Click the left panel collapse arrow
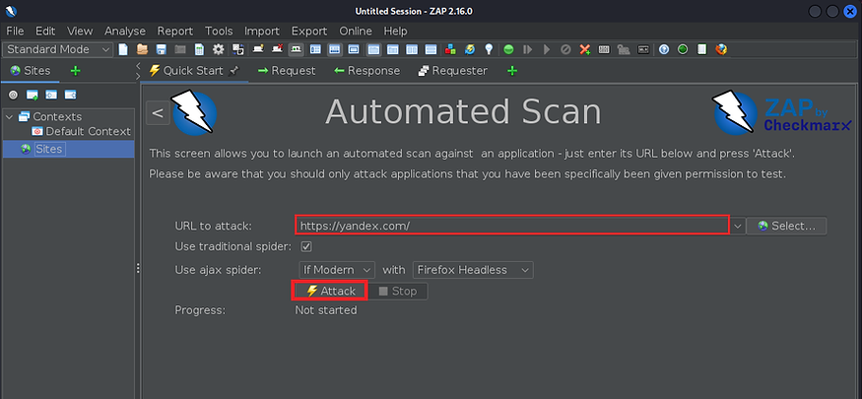This screenshot has height=399, width=862. (x=138, y=66)
